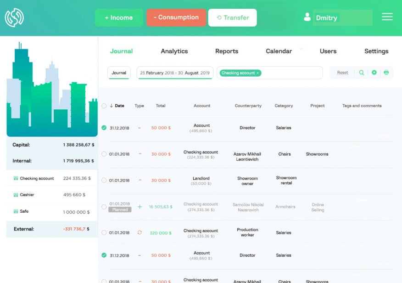Click the recurring icon on the 320 000 $ row

140,233
